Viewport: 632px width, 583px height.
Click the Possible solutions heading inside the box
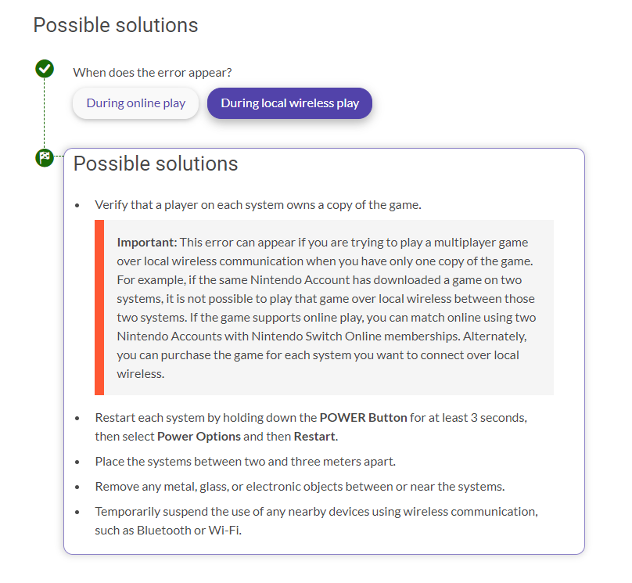pyautogui.click(x=156, y=164)
